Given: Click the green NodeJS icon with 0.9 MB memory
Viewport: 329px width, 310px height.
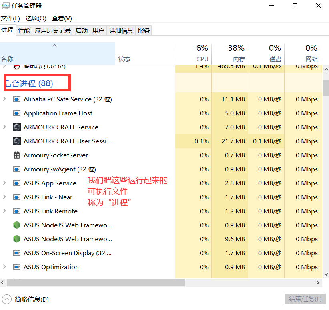Looking at the screenshot, I should (x=17, y=225).
